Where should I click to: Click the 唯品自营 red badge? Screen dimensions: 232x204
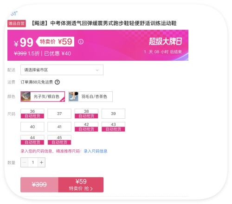(x=17, y=24)
